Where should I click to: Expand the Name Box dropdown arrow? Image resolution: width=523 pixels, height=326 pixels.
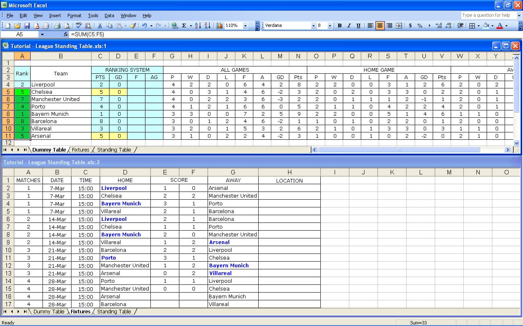[42, 35]
